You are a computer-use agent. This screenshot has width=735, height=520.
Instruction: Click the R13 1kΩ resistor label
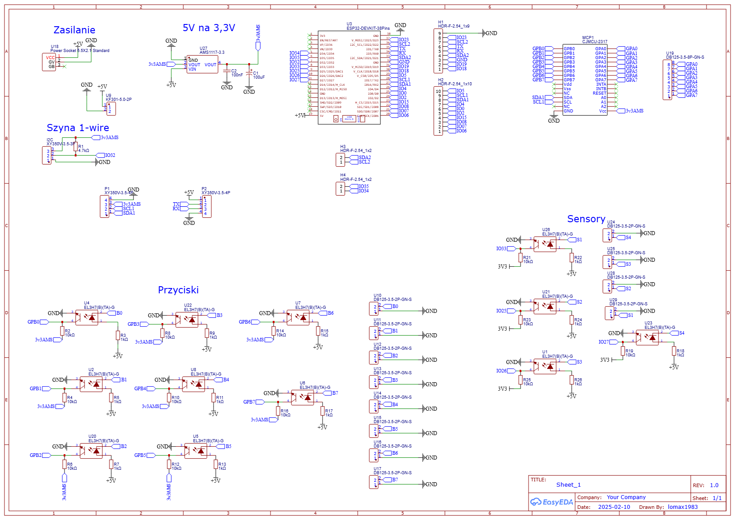222,466
